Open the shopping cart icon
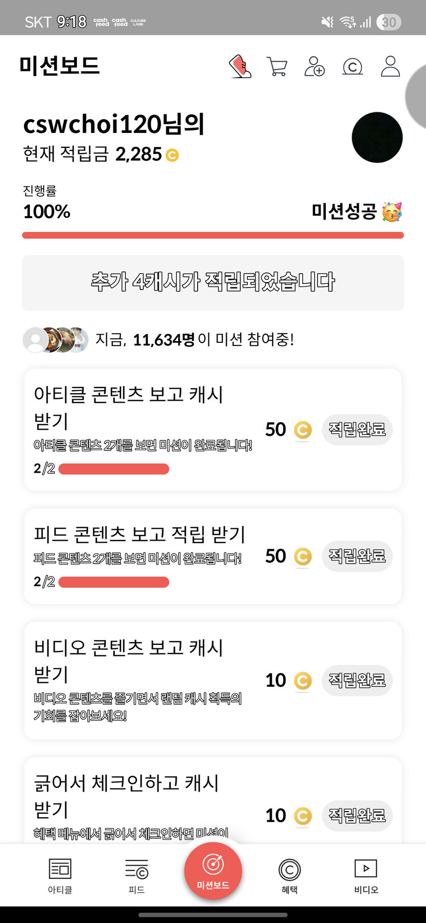Image resolution: width=426 pixels, height=923 pixels. (277, 67)
